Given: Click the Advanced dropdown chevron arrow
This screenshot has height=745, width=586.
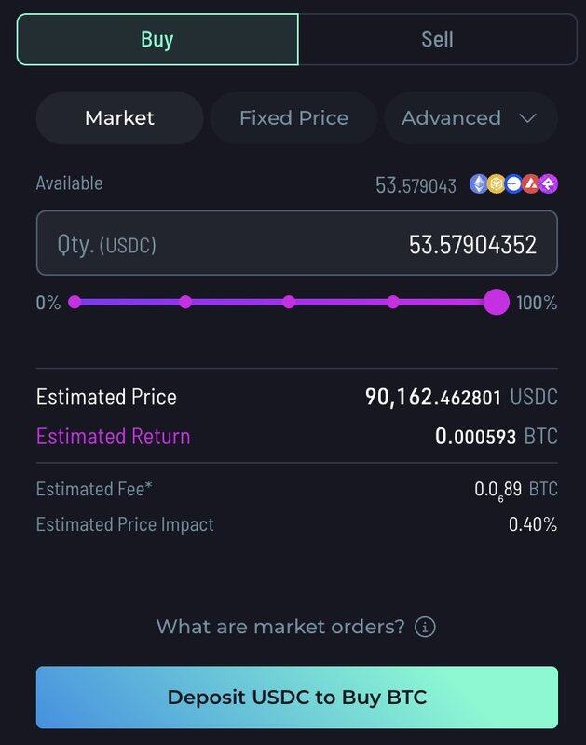Looking at the screenshot, I should coord(528,118).
